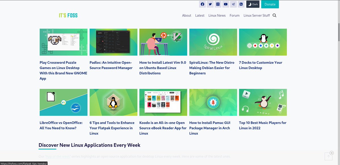Read 'SpiralLinux: The New Distro' article
This screenshot has height=165, width=340.
pos(212,68)
